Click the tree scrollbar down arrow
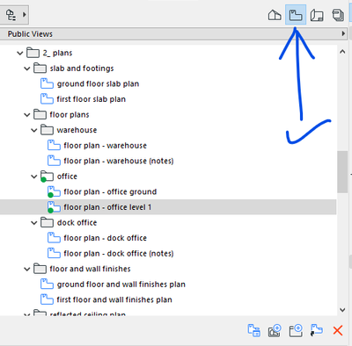 pos(342,310)
